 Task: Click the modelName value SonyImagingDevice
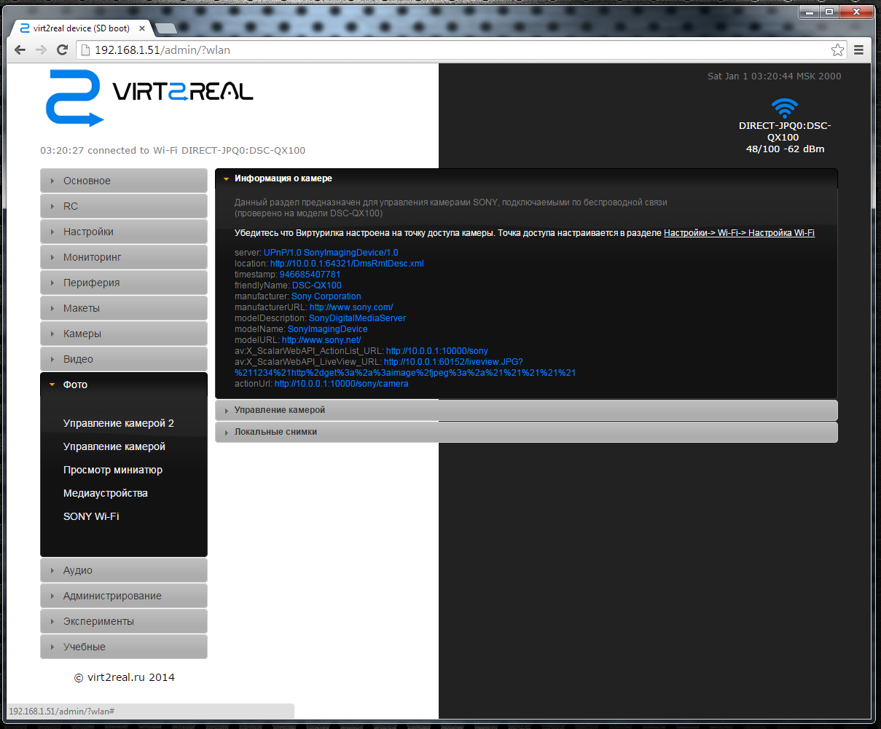click(328, 329)
